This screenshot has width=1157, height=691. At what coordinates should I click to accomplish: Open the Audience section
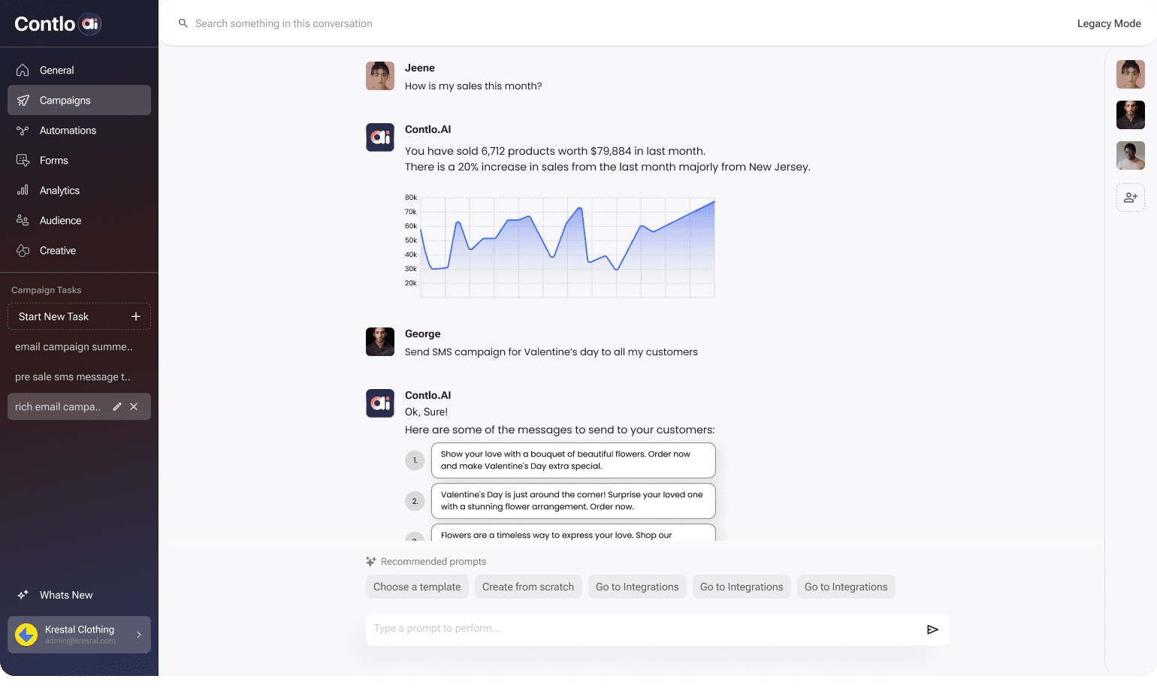(60, 220)
